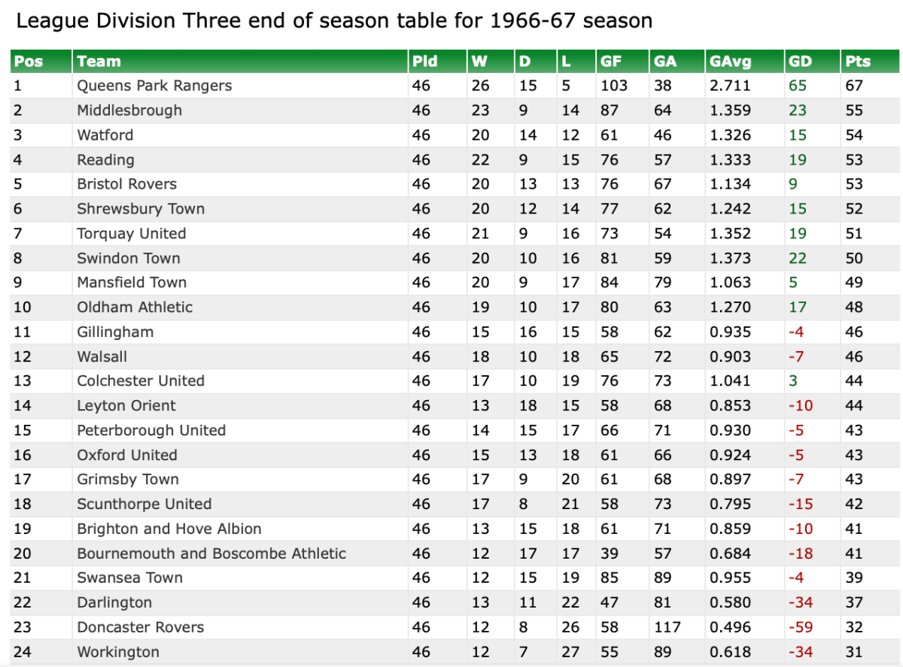This screenshot has height=667, width=903.
Task: Select Brighton and Hove Albion row
Action: pyautogui.click(x=169, y=529)
